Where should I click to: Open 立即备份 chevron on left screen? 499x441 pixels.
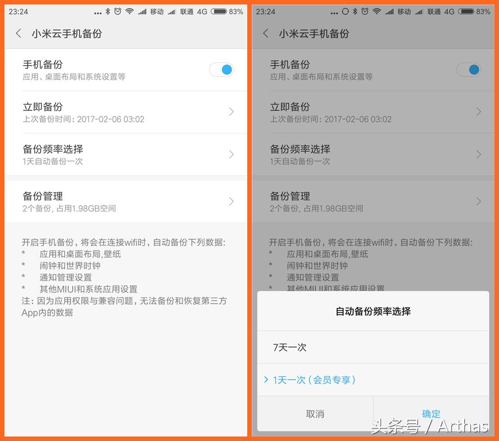click(x=231, y=112)
